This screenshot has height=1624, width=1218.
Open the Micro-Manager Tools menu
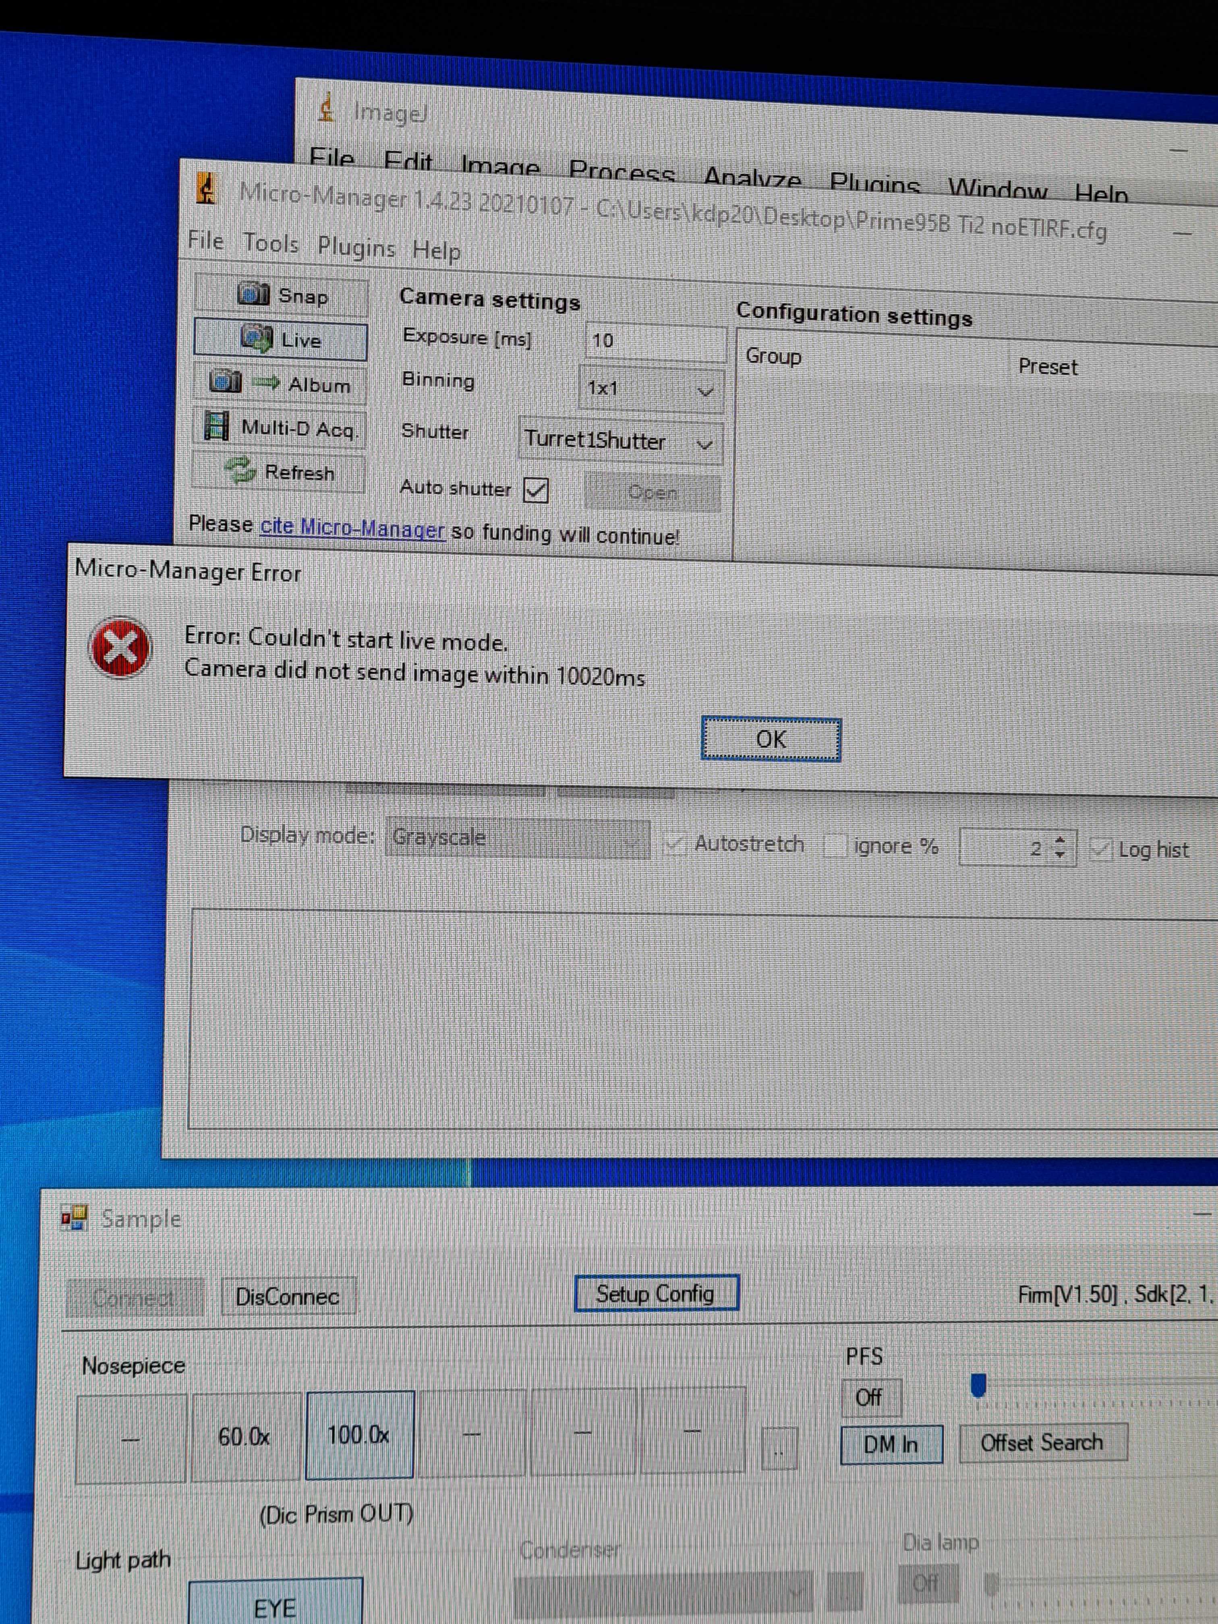pyautogui.click(x=270, y=243)
